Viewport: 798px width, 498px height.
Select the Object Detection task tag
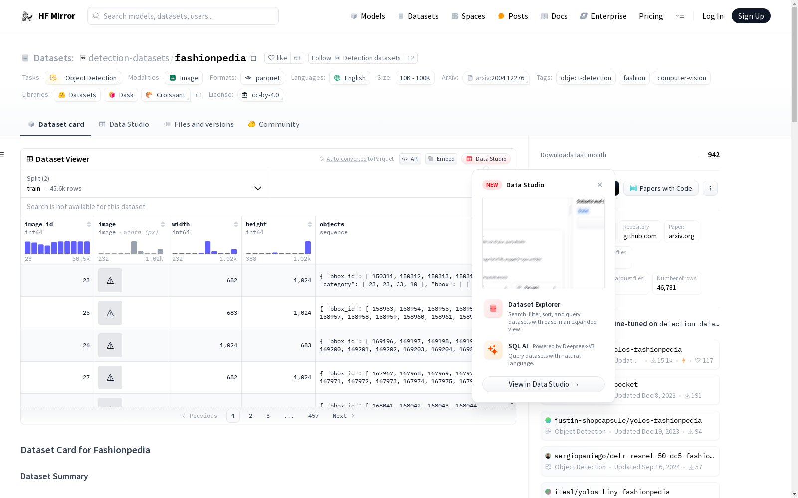click(83, 78)
